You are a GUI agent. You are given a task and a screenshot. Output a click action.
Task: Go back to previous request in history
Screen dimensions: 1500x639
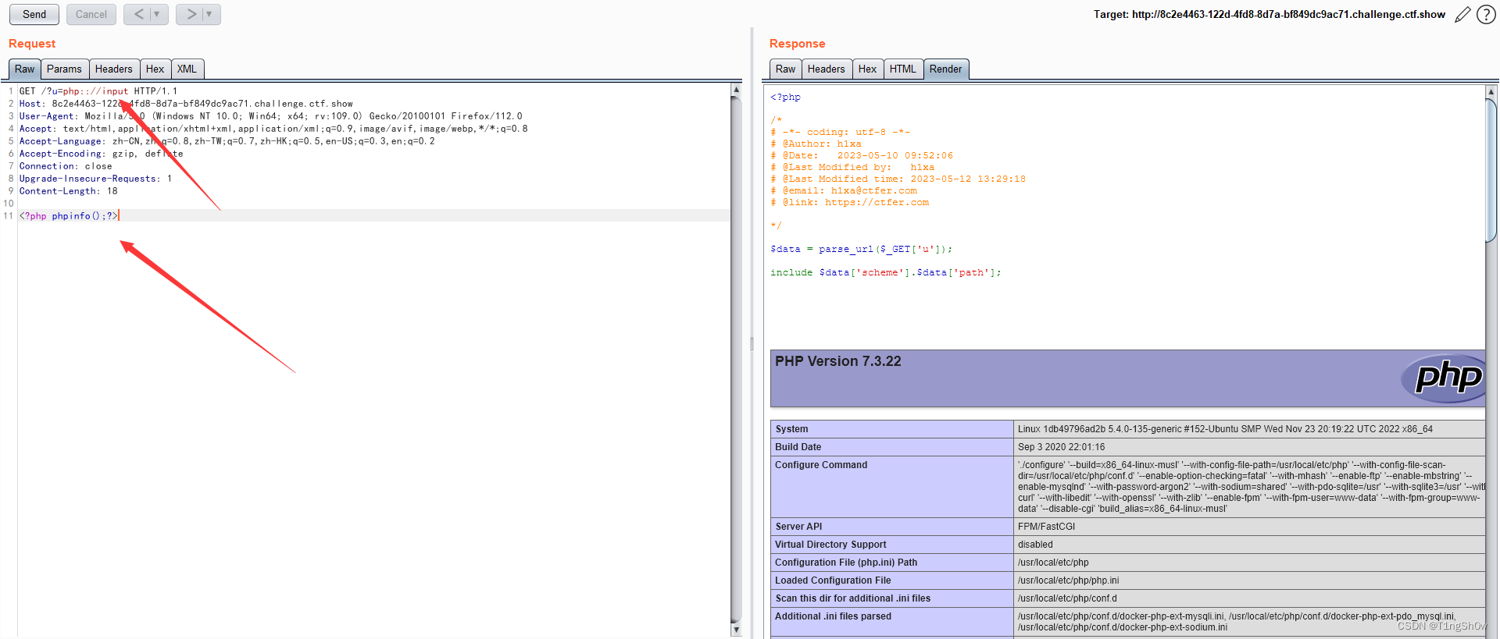[138, 14]
